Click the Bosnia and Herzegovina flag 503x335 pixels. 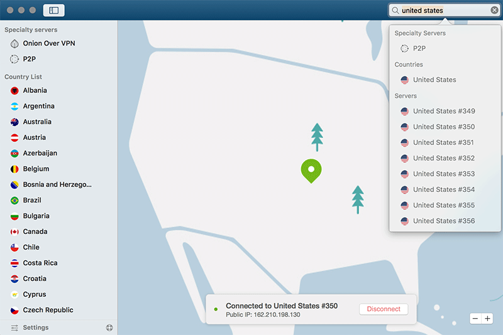14,184
